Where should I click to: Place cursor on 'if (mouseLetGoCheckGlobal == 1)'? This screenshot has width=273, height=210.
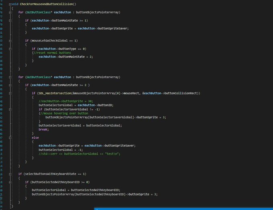coord(51,41)
